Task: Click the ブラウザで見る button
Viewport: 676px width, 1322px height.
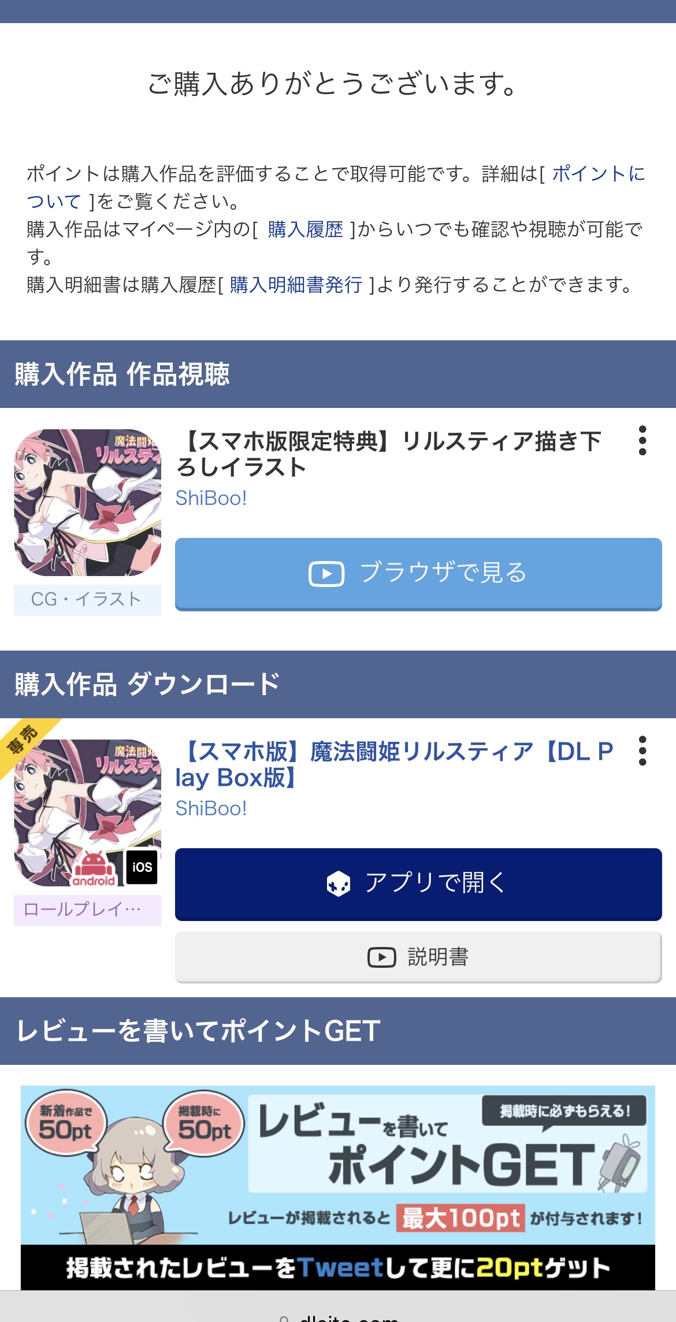Action: (418, 574)
